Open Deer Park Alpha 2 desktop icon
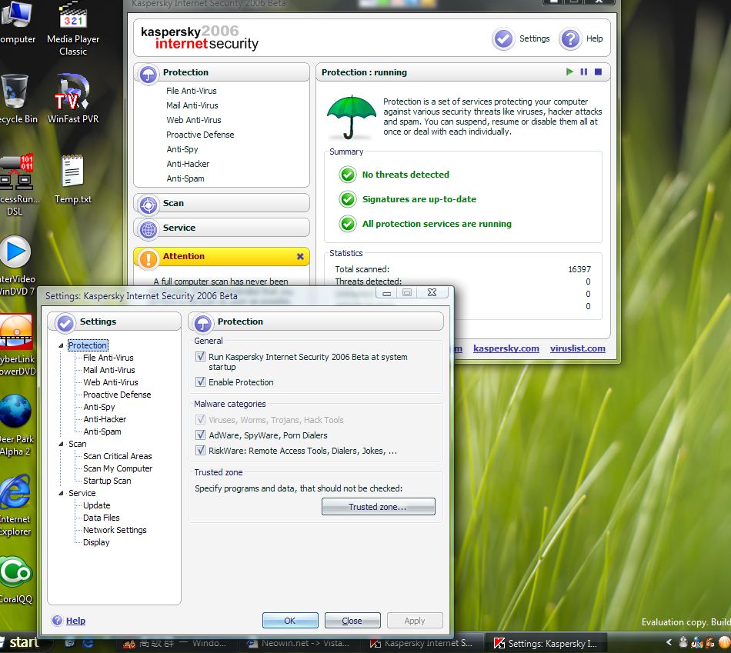The height and width of the screenshot is (653, 731). 16,425
